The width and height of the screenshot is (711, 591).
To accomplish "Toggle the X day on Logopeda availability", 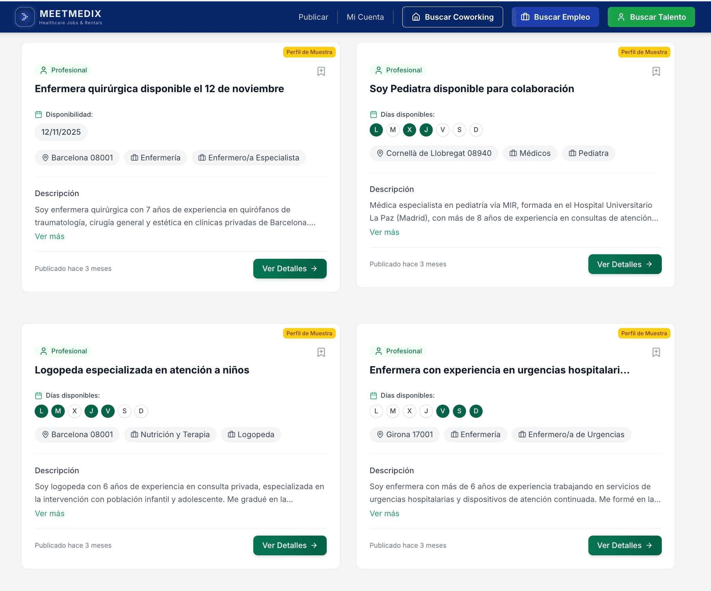I will 74,411.
